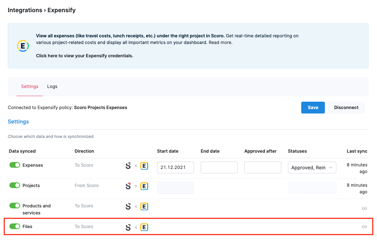The image size is (377, 244).
Task: Disable Products and services sync
Action: [15, 206]
